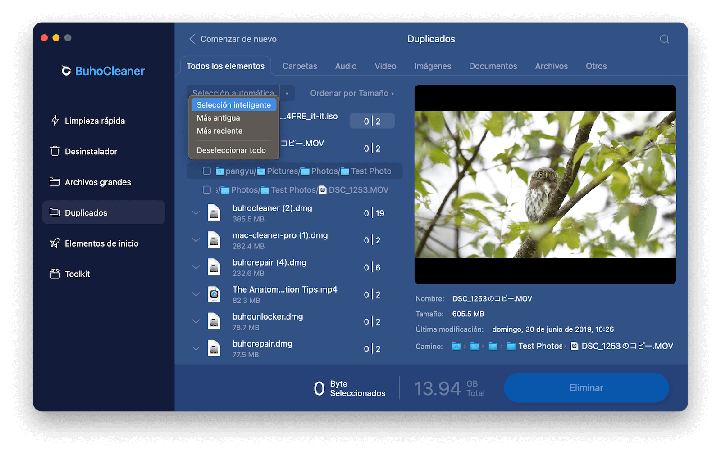Switch to the Carpetas tab
721x455 pixels.
(300, 66)
